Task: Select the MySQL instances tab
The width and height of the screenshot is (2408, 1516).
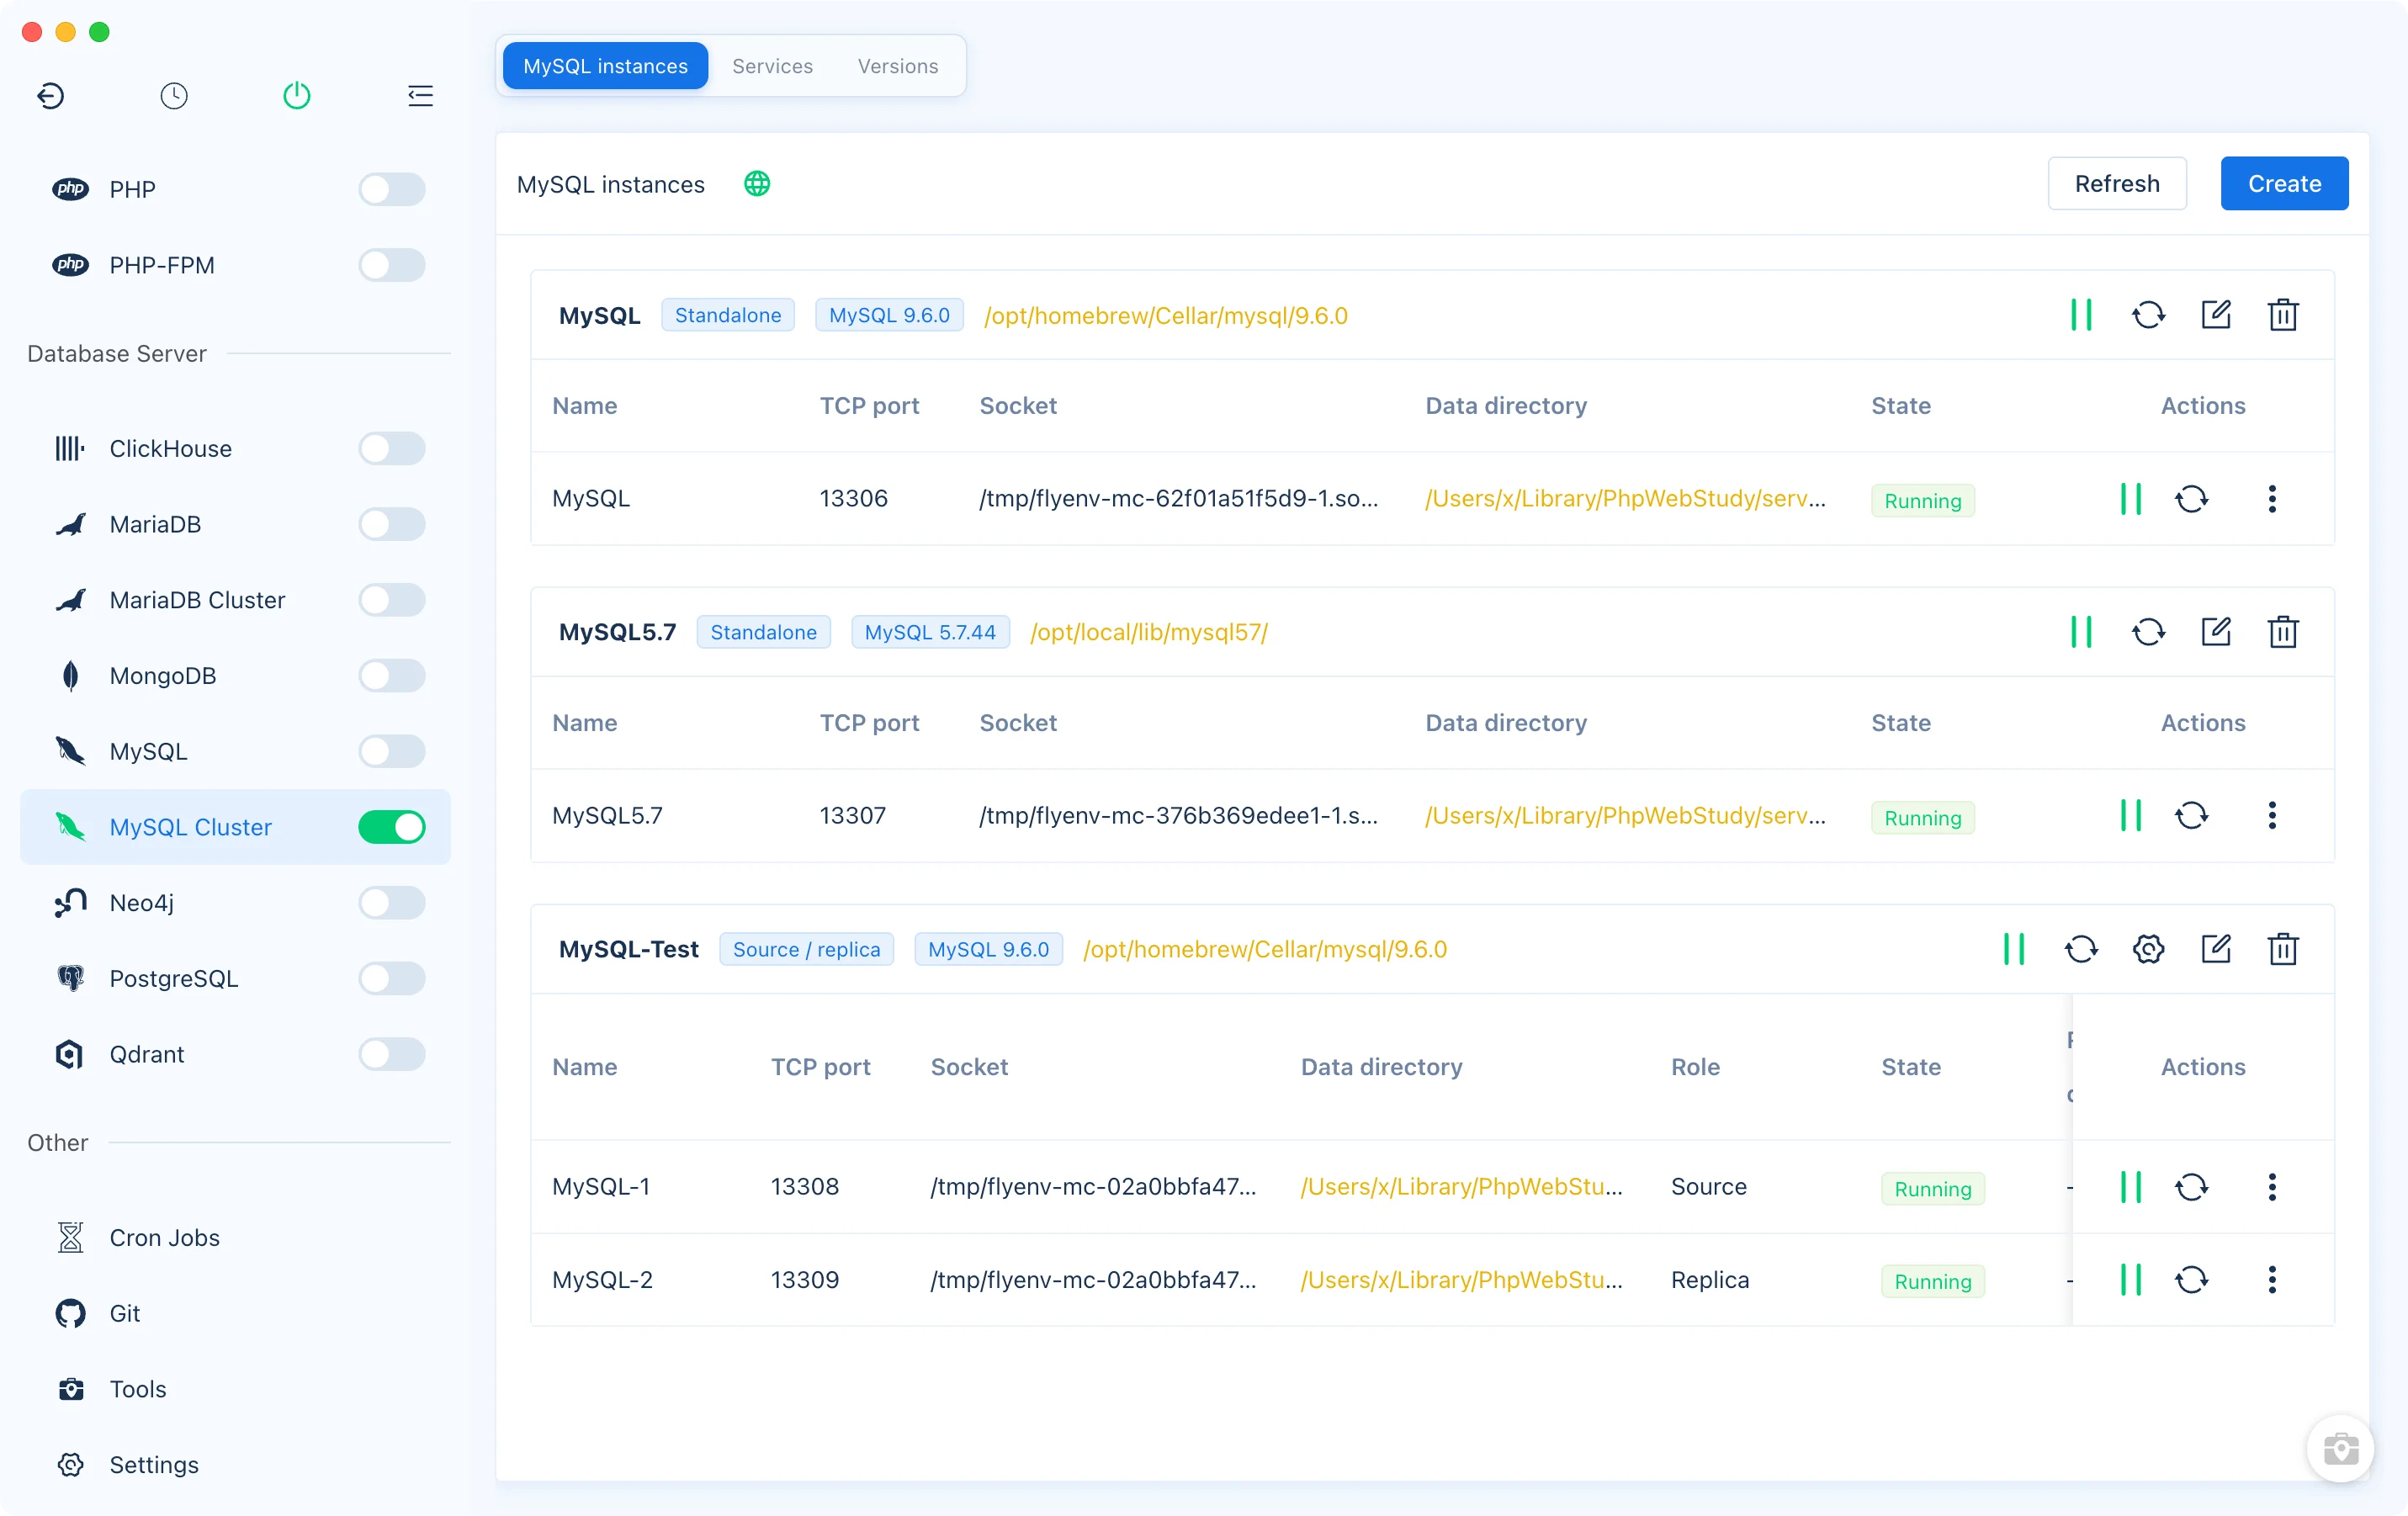Action: point(605,66)
